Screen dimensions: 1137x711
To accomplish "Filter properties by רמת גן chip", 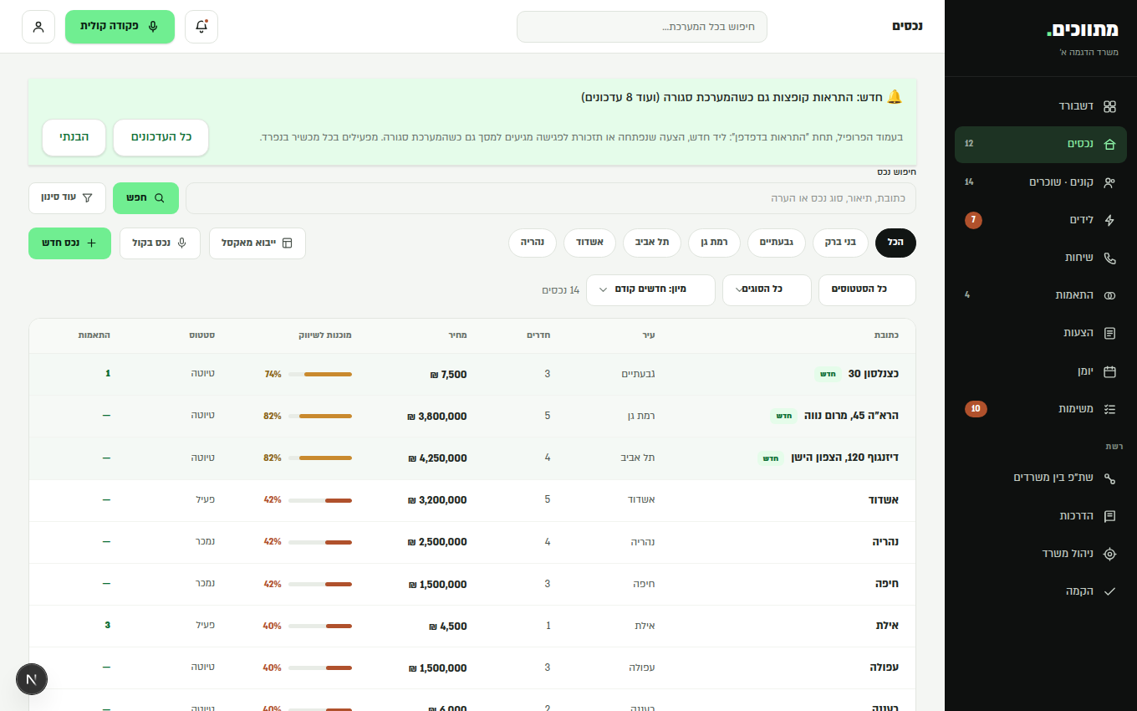I will tap(714, 243).
